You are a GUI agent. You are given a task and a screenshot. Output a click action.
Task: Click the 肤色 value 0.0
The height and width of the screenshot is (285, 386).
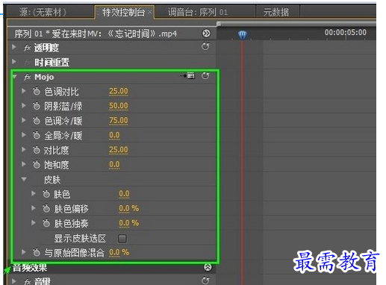pyautogui.click(x=124, y=194)
